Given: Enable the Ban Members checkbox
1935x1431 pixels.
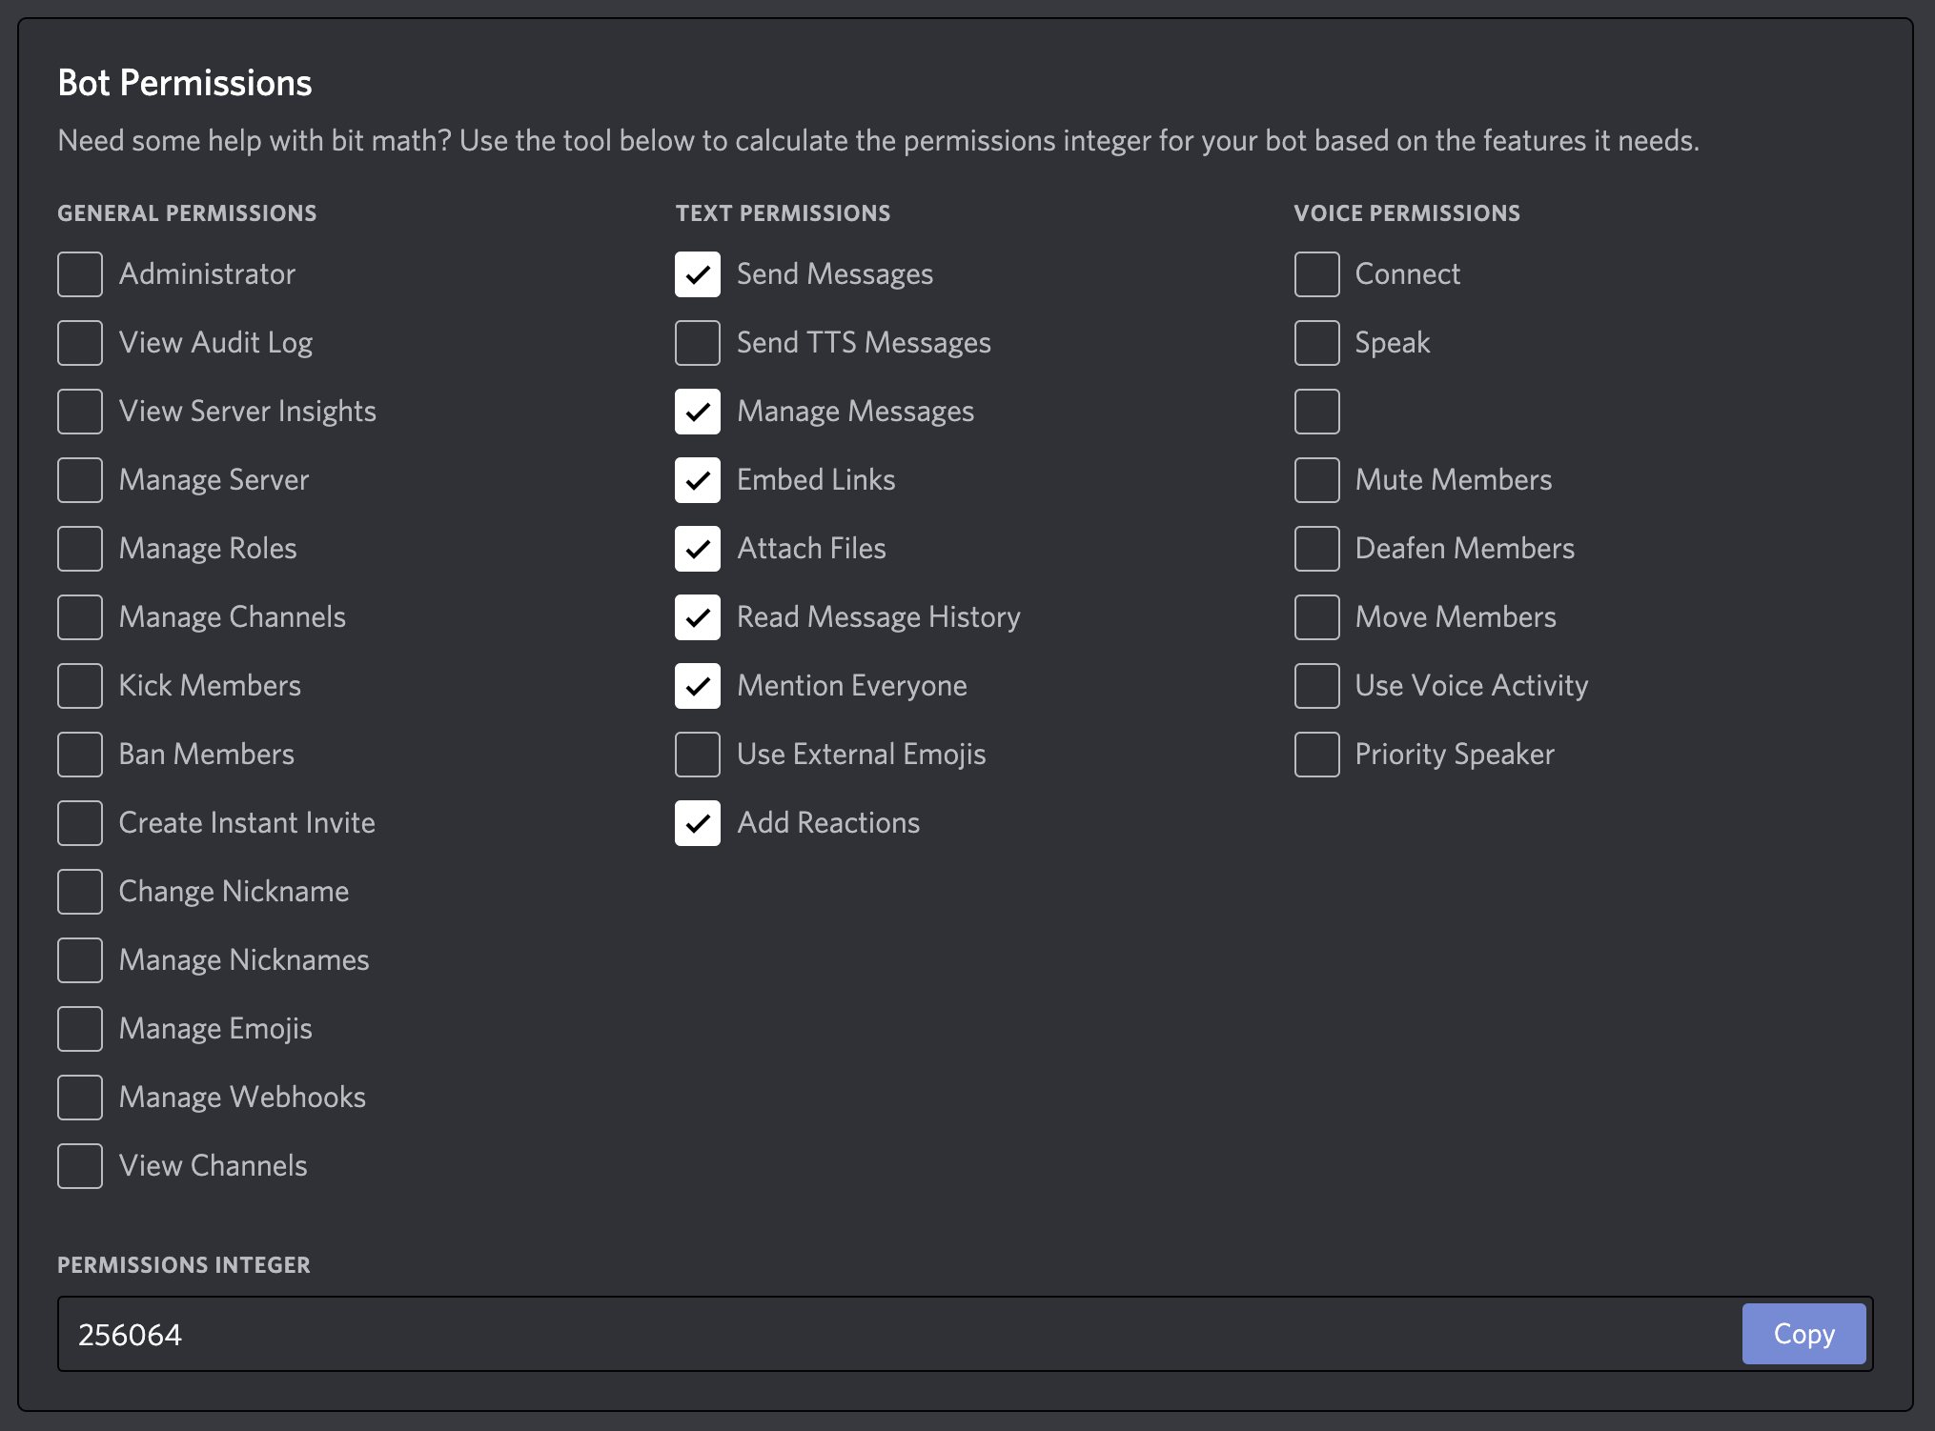Looking at the screenshot, I should point(80,755).
